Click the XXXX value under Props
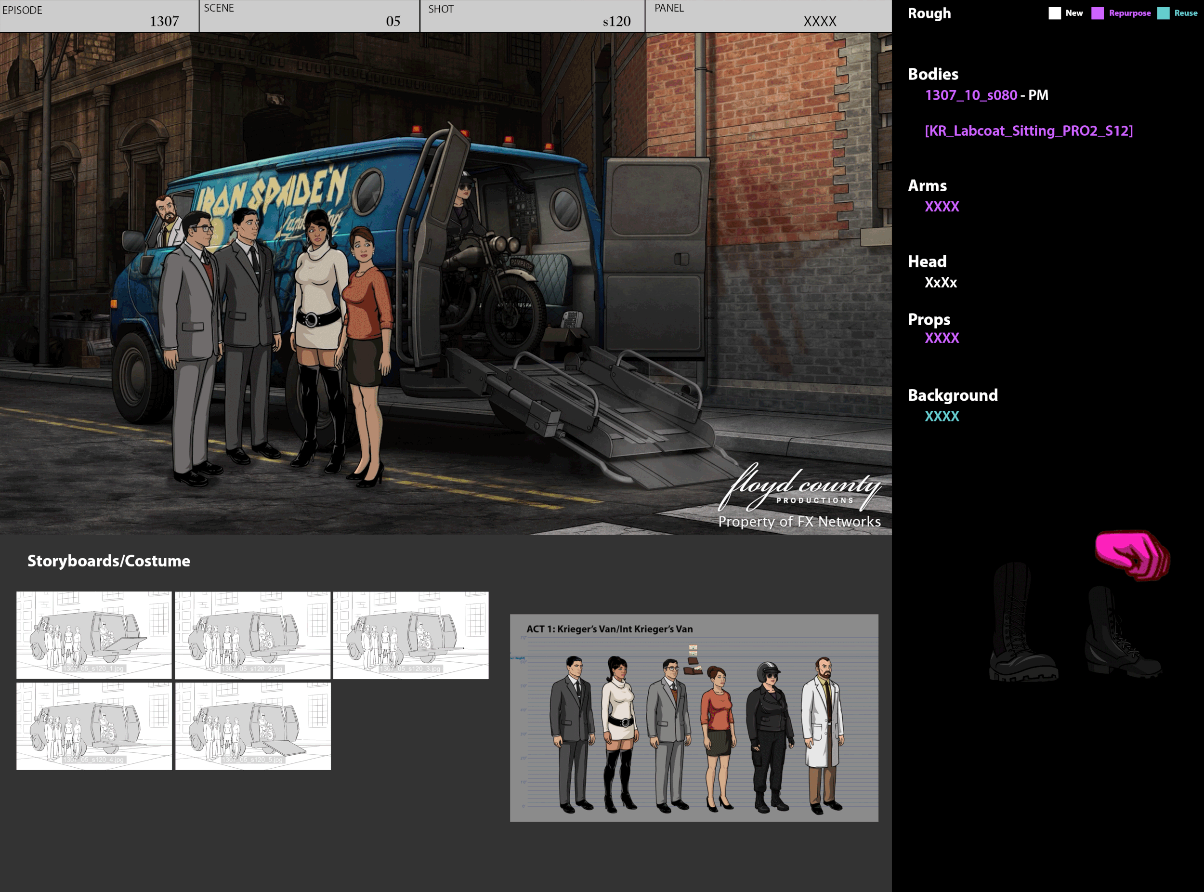This screenshot has width=1204, height=892. tap(942, 338)
